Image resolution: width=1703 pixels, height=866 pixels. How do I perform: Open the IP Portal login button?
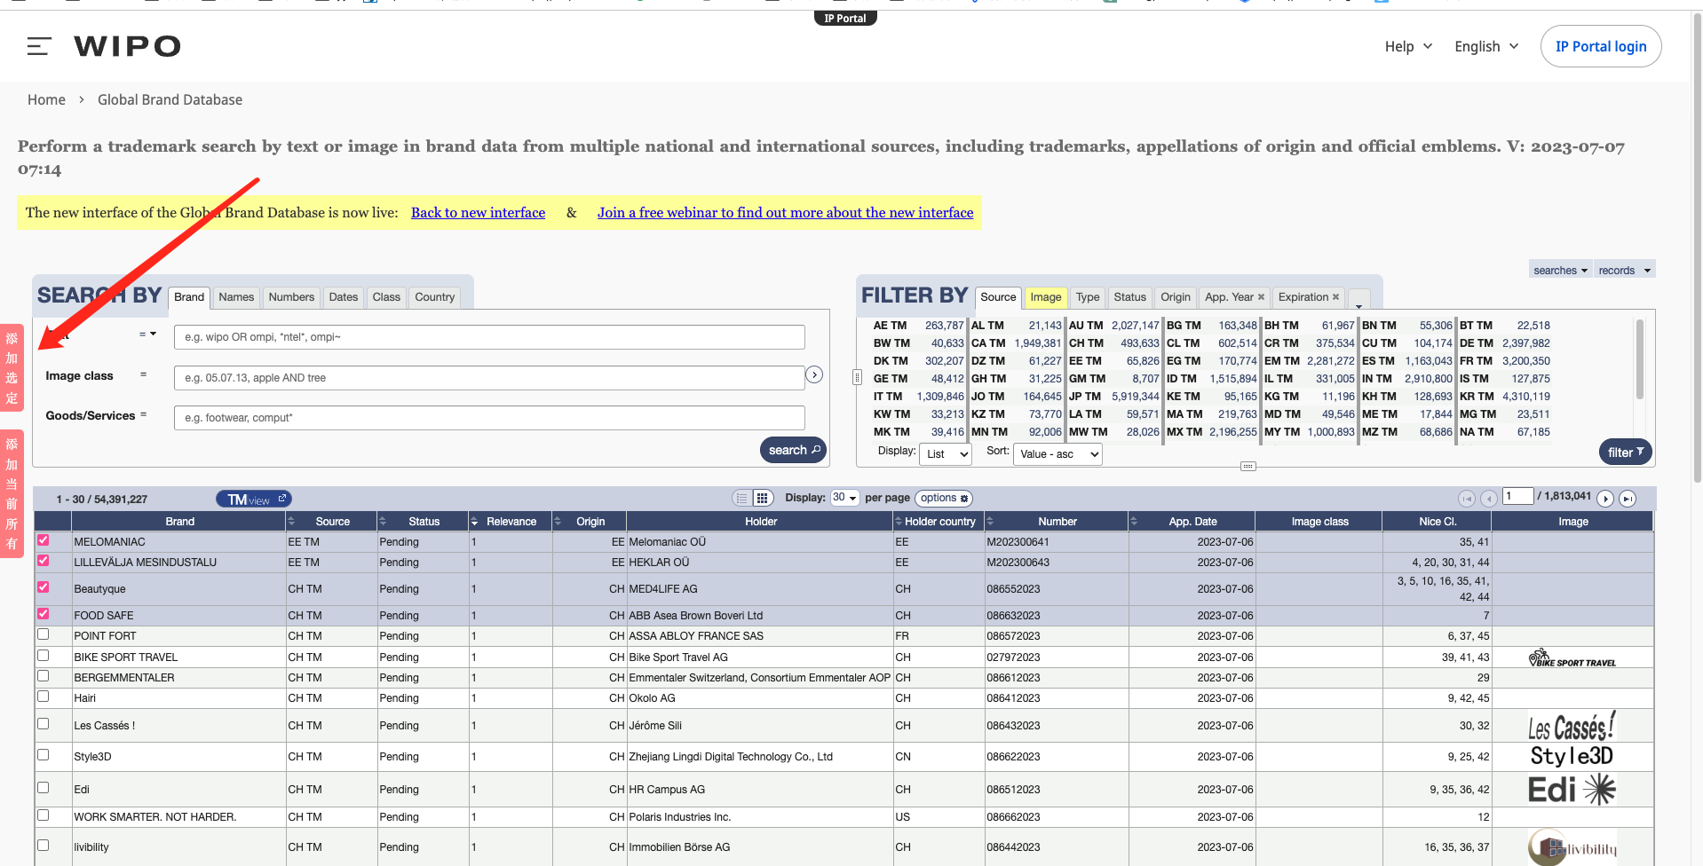pyautogui.click(x=1601, y=46)
